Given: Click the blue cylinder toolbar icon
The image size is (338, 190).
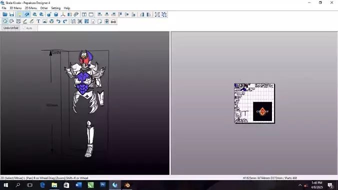Looking at the screenshot, I should point(56,14).
